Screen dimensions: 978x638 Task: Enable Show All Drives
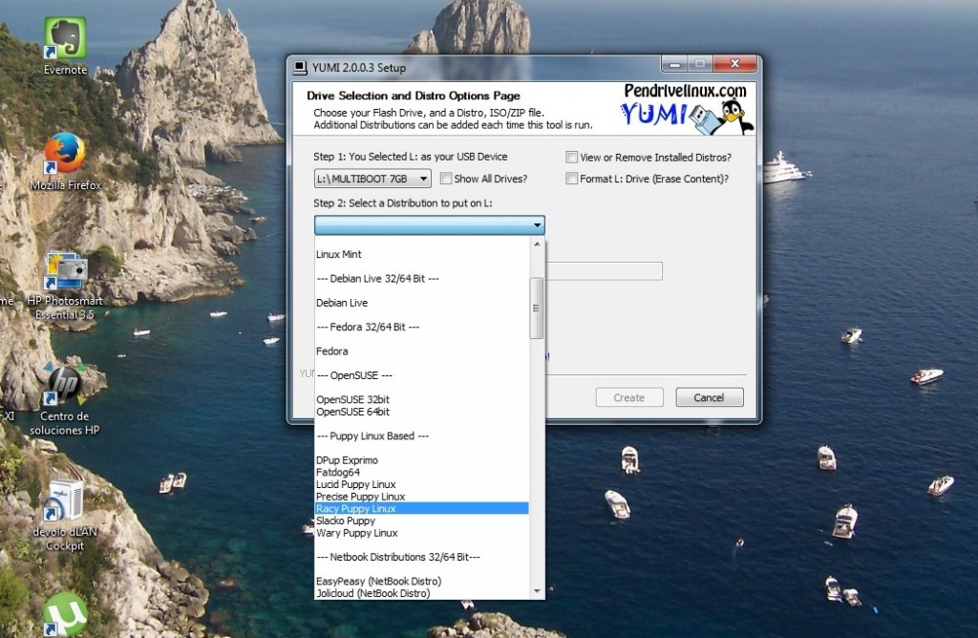click(x=446, y=179)
